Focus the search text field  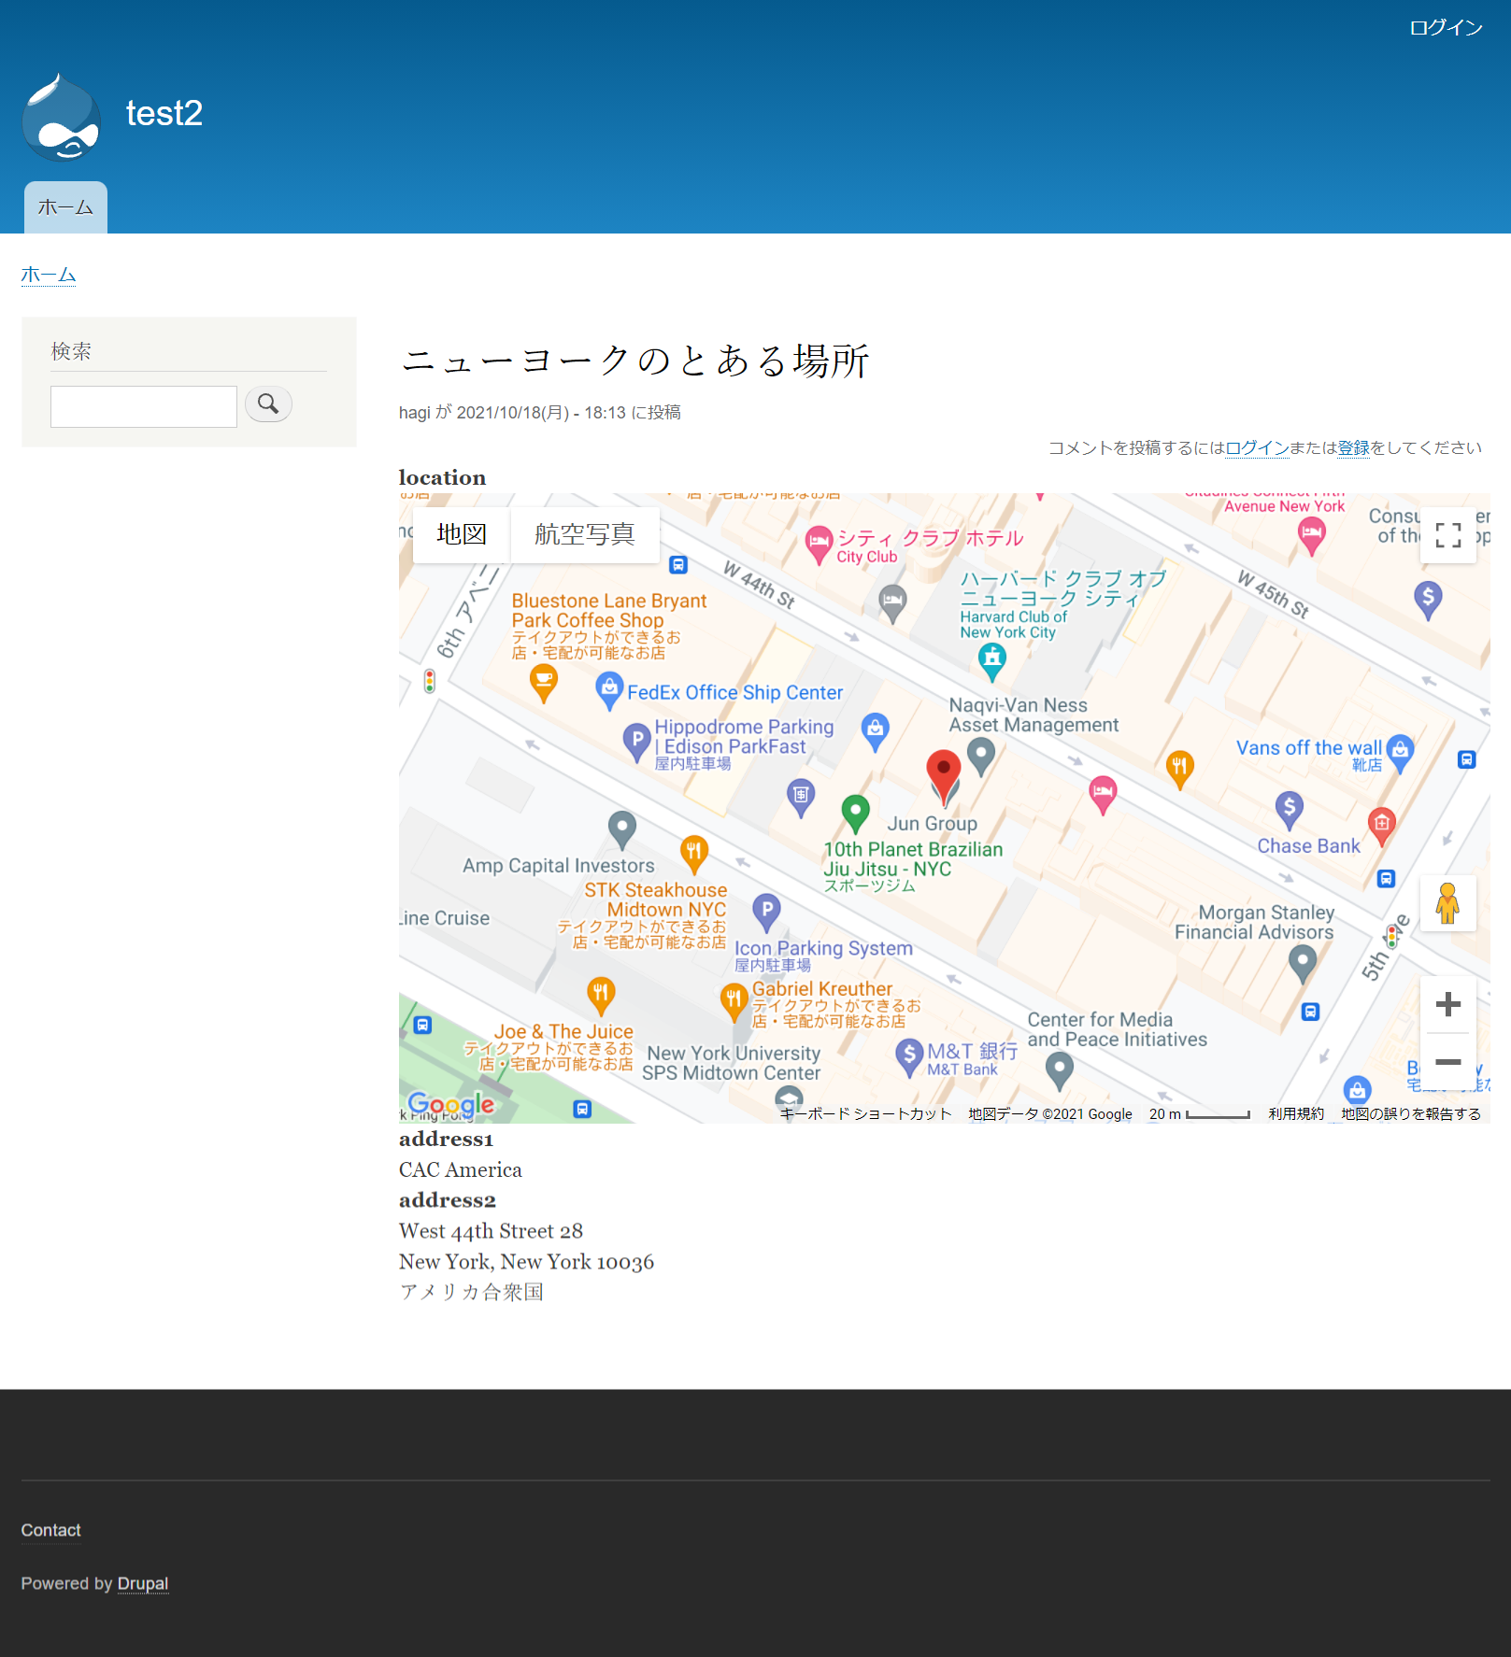click(144, 406)
